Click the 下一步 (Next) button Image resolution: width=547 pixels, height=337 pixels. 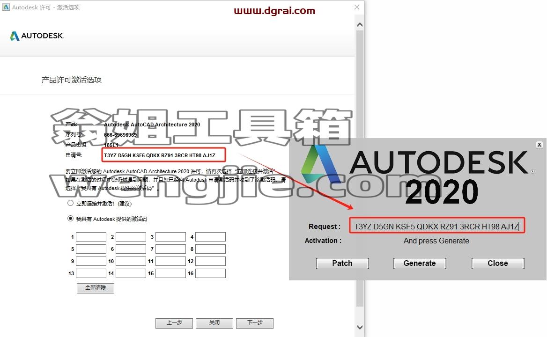(x=255, y=323)
